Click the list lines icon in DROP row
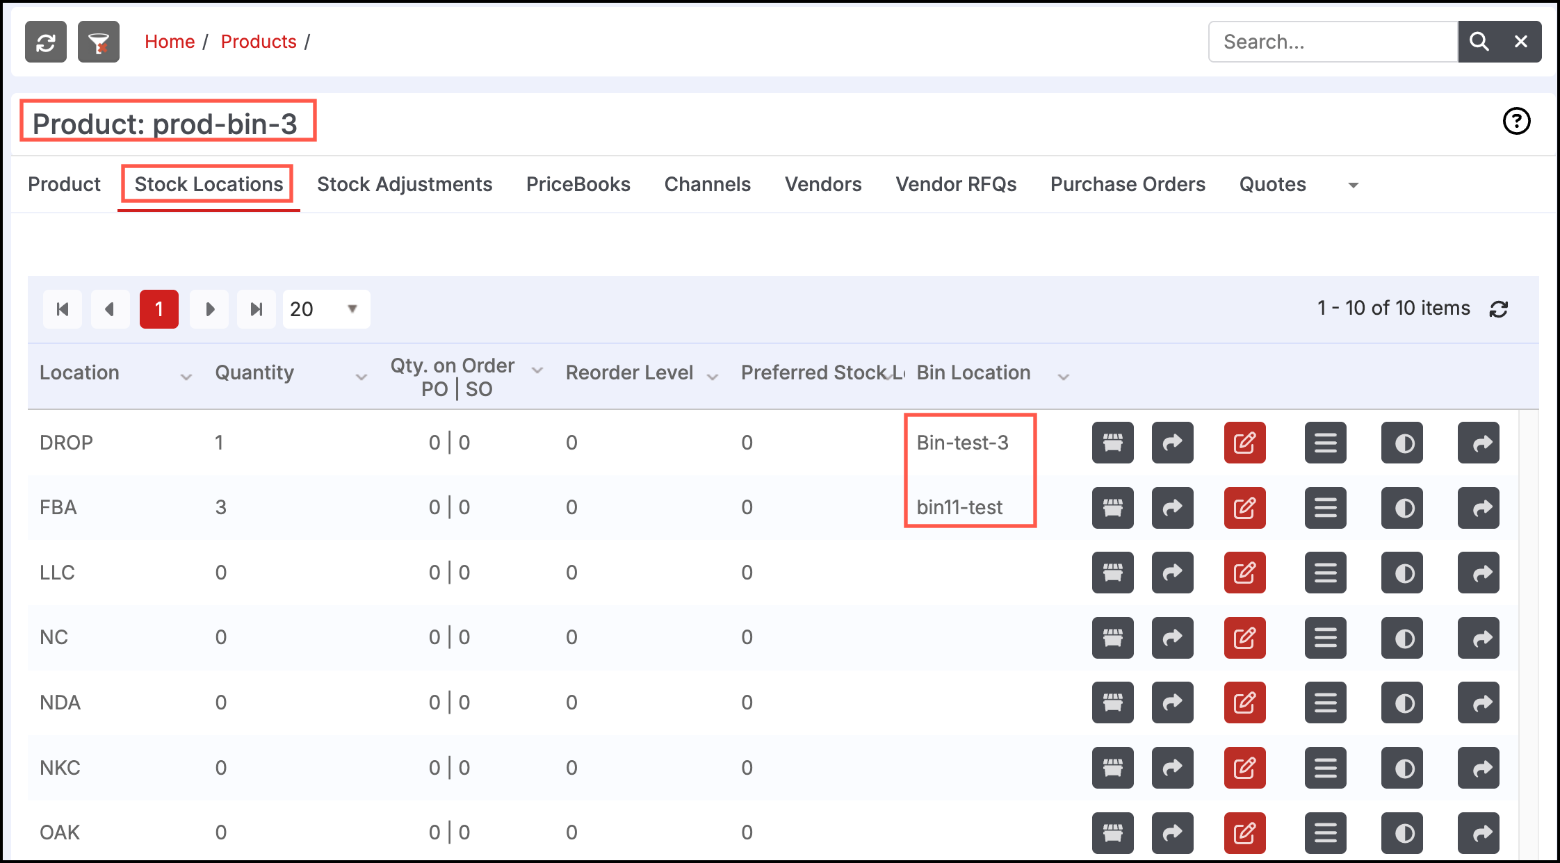Image resolution: width=1560 pixels, height=863 pixels. coord(1326,443)
